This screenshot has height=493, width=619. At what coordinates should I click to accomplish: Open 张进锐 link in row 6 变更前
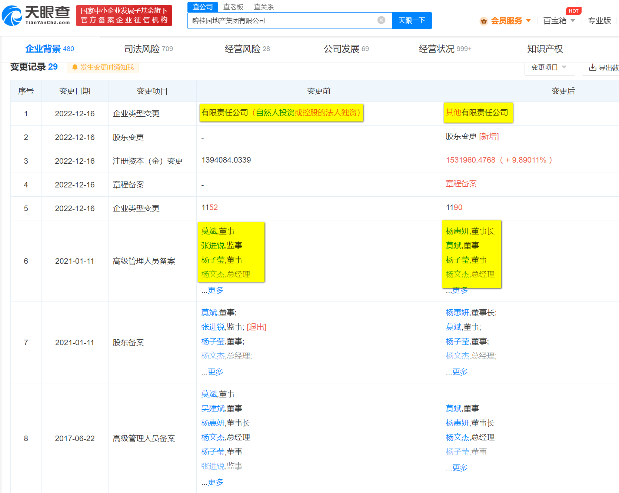[213, 246]
